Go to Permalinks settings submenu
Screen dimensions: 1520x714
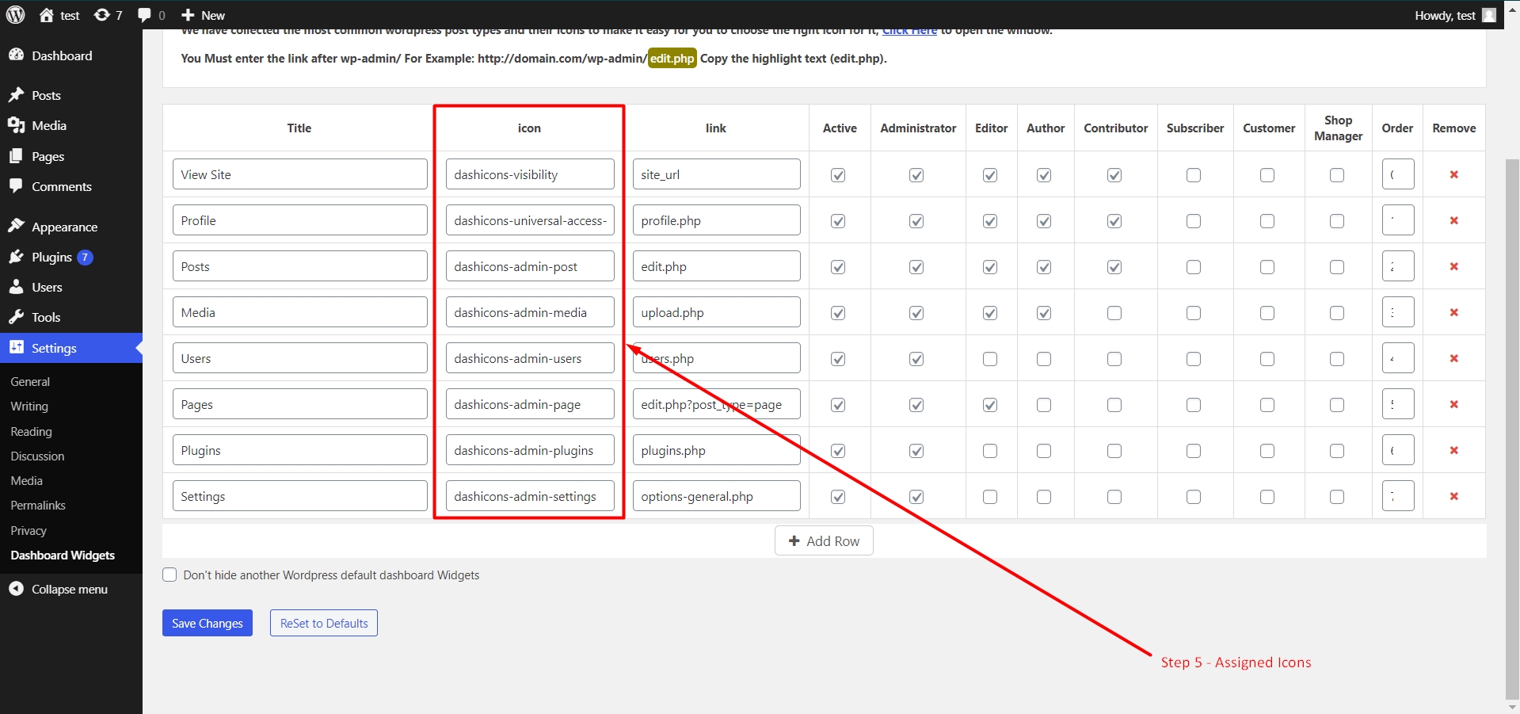coord(38,506)
